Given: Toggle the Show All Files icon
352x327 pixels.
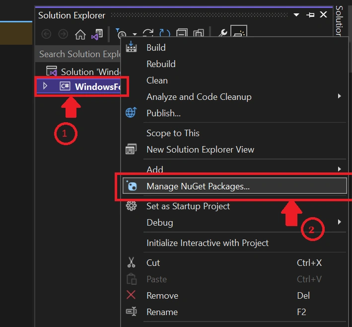Looking at the screenshot, I should coord(199,33).
